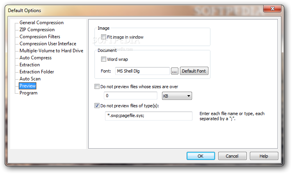This screenshot has width=292, height=174.
Task: Open the KB size unit dropdown
Action: (x=176, y=96)
